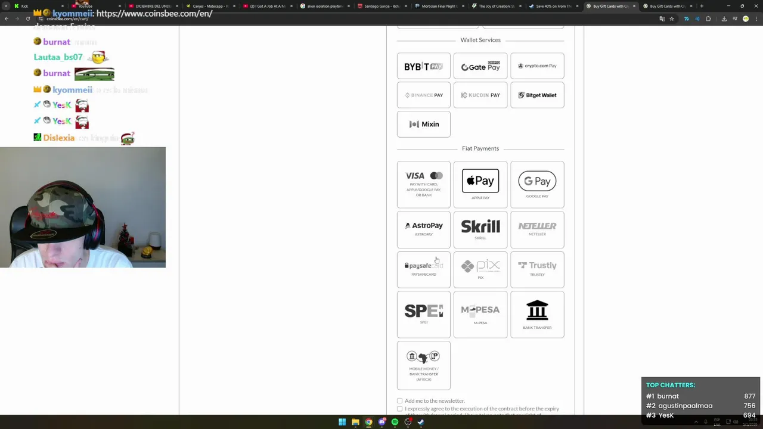Image resolution: width=763 pixels, height=429 pixels.
Task: Pick the Binance Pay option
Action: coord(424,95)
